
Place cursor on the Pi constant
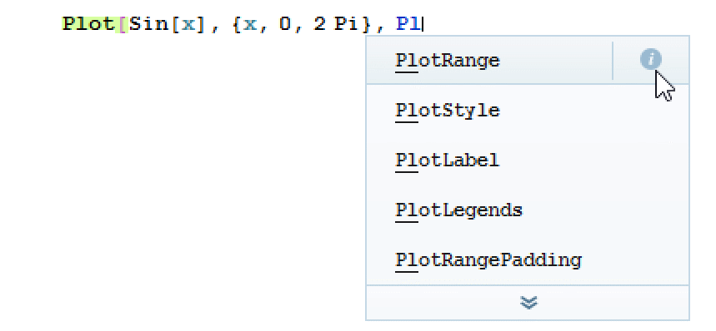pos(346,23)
